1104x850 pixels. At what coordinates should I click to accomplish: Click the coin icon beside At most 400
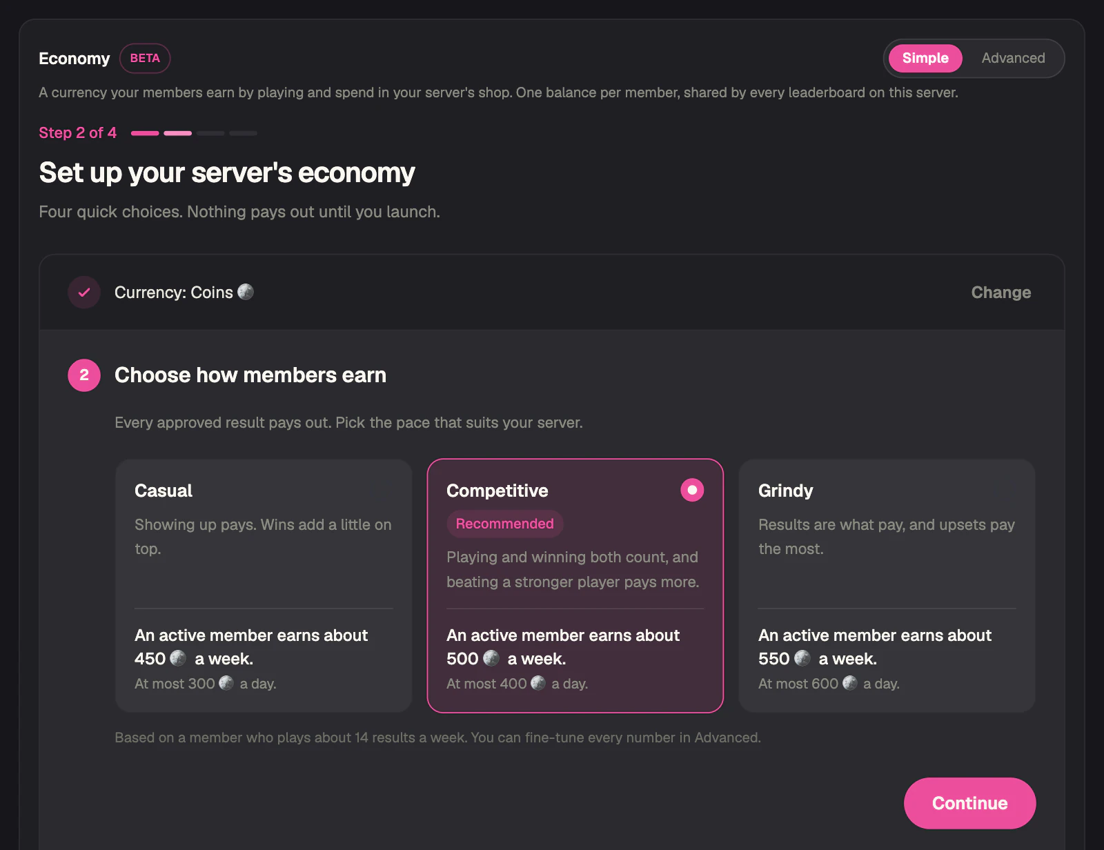(538, 683)
